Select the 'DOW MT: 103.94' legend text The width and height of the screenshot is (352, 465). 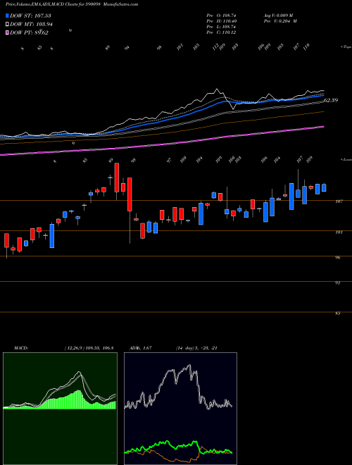click(x=31, y=25)
